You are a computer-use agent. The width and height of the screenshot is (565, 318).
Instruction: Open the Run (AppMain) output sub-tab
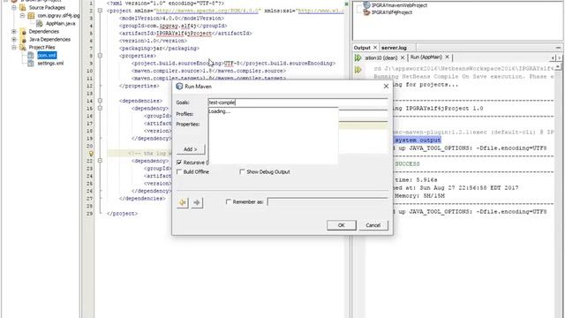coord(426,57)
